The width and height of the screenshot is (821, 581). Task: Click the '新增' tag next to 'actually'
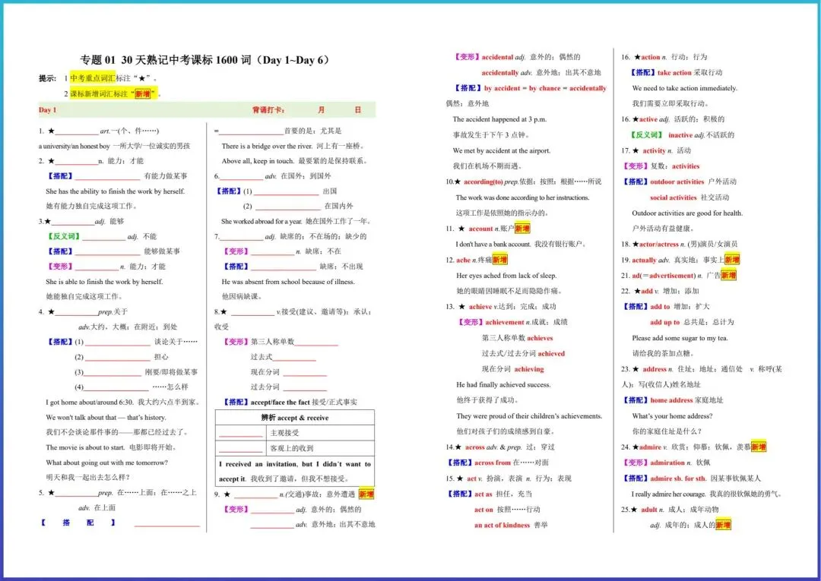tap(731, 260)
